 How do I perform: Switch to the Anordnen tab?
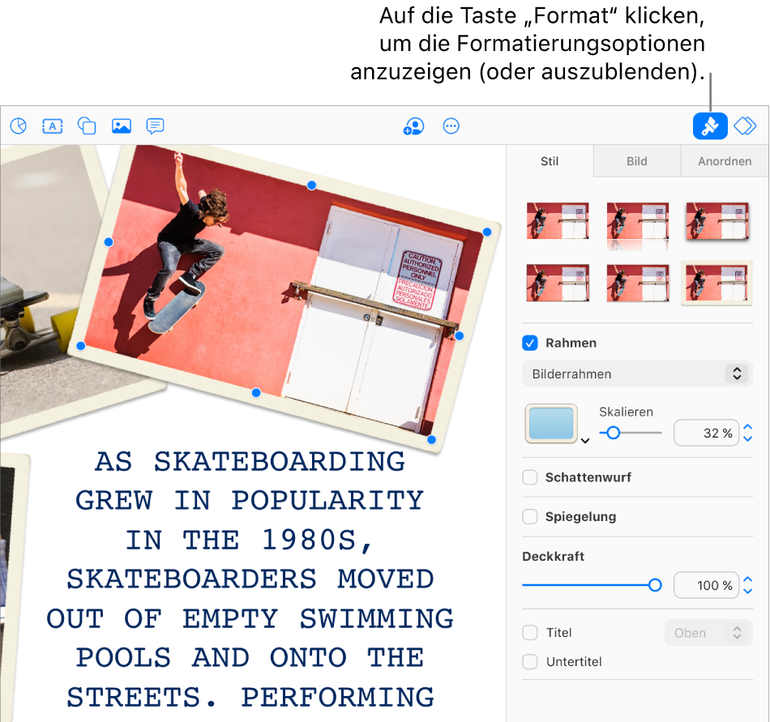(x=725, y=161)
